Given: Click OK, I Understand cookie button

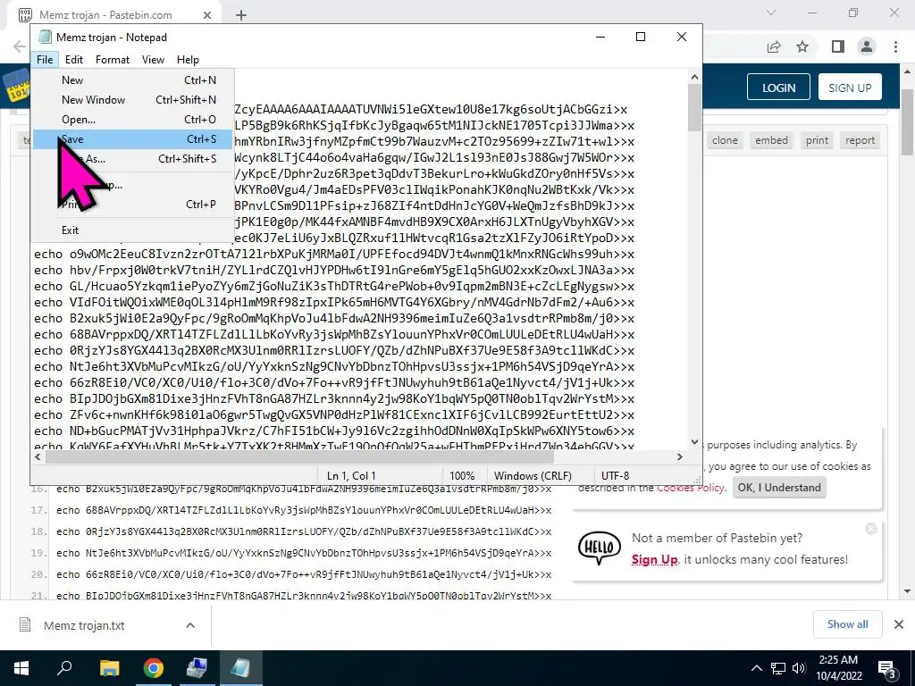Looking at the screenshot, I should (779, 487).
